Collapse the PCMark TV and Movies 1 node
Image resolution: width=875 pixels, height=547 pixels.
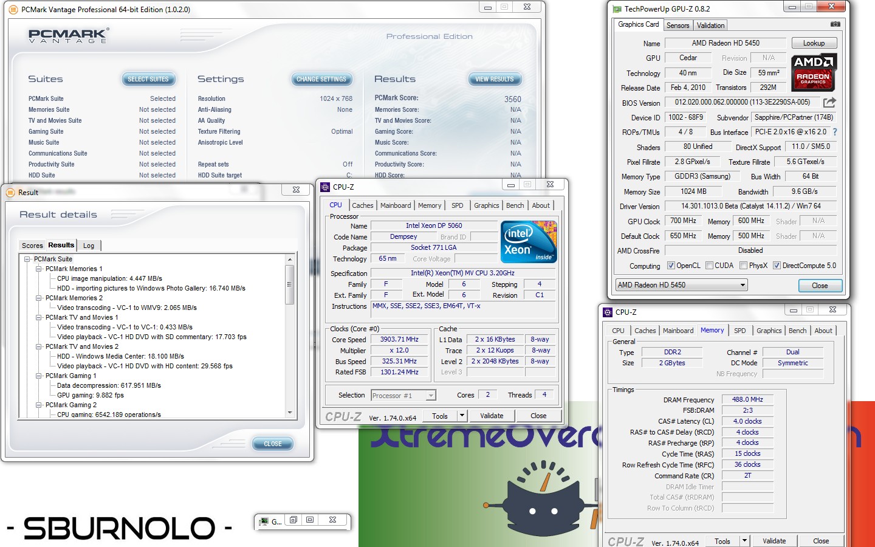39,317
